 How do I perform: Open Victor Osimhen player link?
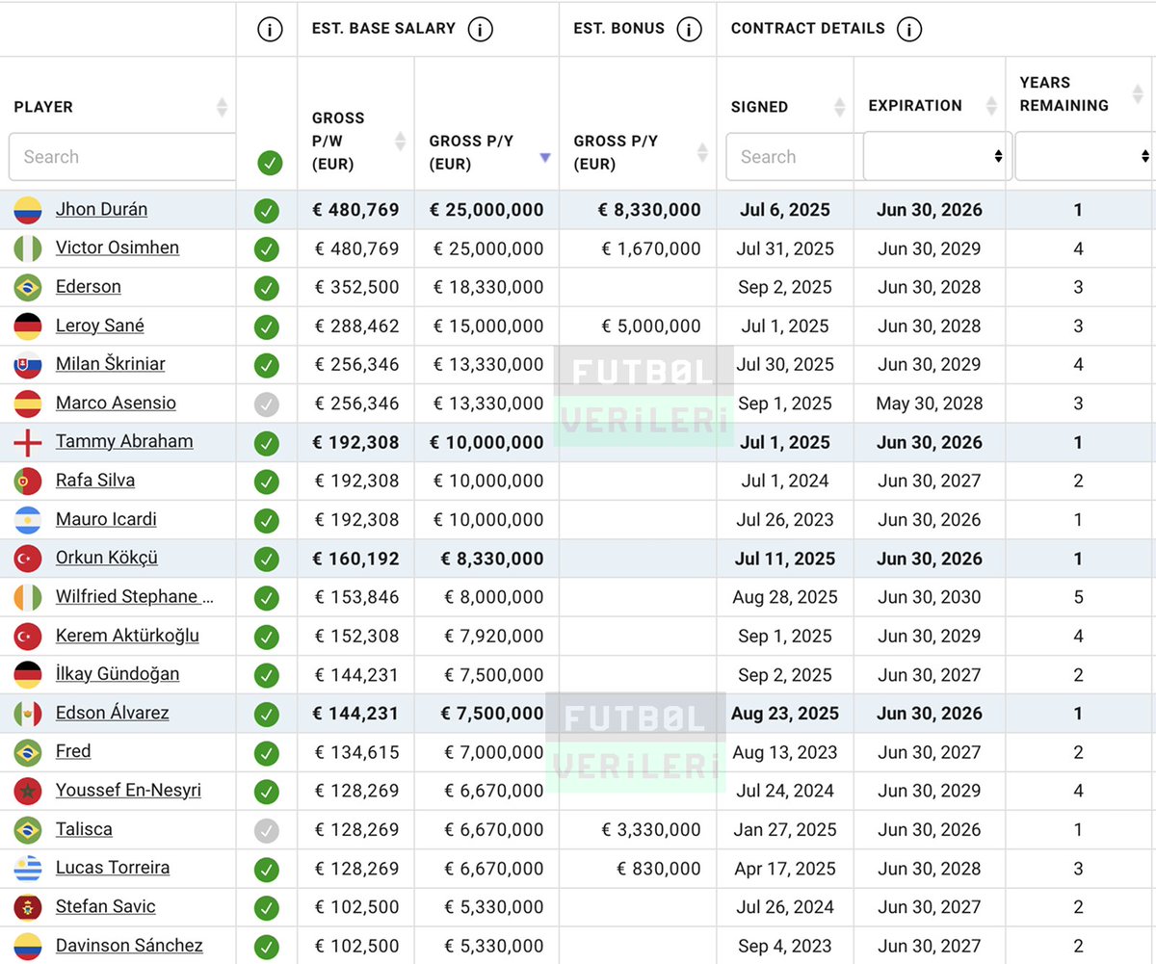click(x=118, y=248)
